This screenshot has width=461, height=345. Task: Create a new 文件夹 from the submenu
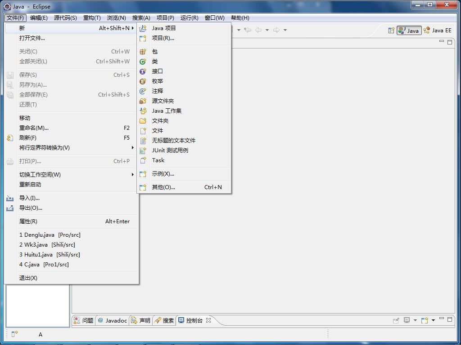pos(184,121)
